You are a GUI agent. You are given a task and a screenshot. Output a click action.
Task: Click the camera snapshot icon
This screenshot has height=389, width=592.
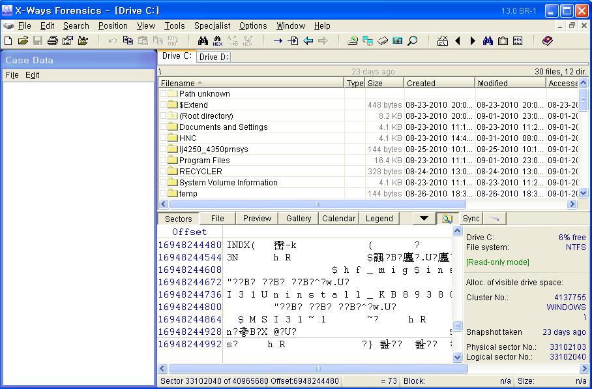coord(503,41)
